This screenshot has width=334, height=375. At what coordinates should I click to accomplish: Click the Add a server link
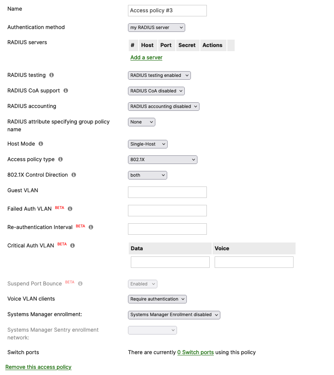146,57
